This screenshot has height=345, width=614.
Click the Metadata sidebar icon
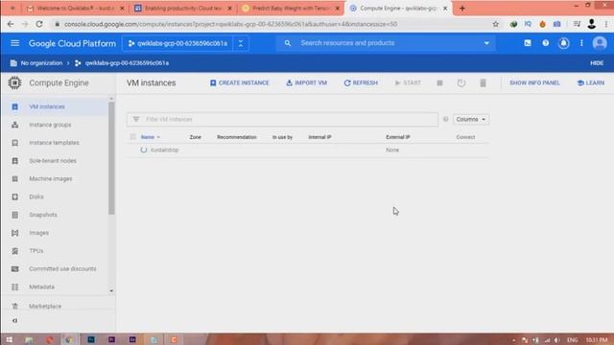[15, 287]
